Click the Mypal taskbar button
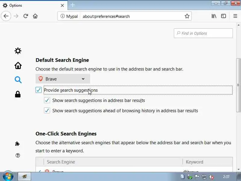This screenshot has width=241, height=181. tap(25, 176)
